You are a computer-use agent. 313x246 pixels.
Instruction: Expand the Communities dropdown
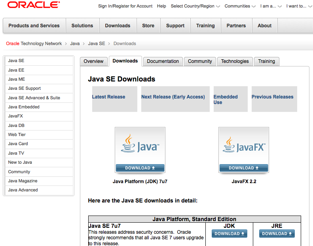pos(240,6)
